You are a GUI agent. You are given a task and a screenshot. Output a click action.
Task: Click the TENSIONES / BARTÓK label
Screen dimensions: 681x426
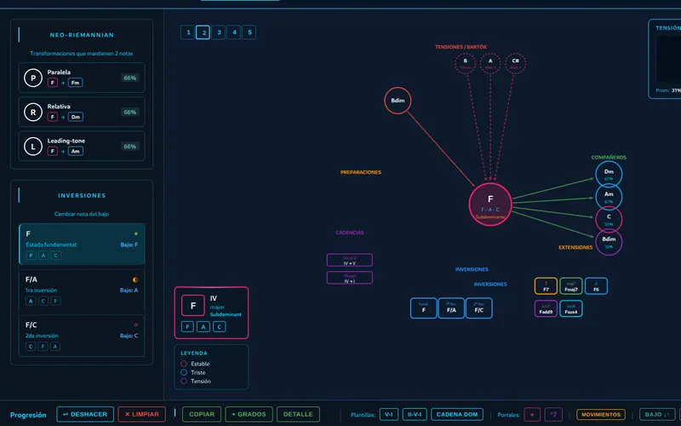461,47
